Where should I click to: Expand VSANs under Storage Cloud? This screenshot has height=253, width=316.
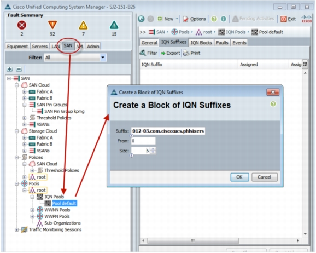coord(25,151)
